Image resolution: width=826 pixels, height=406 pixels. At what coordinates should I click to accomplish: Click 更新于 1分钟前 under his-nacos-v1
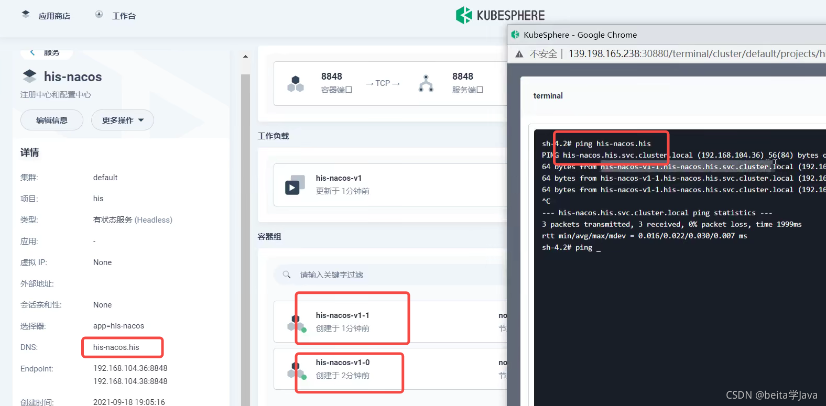(x=342, y=191)
